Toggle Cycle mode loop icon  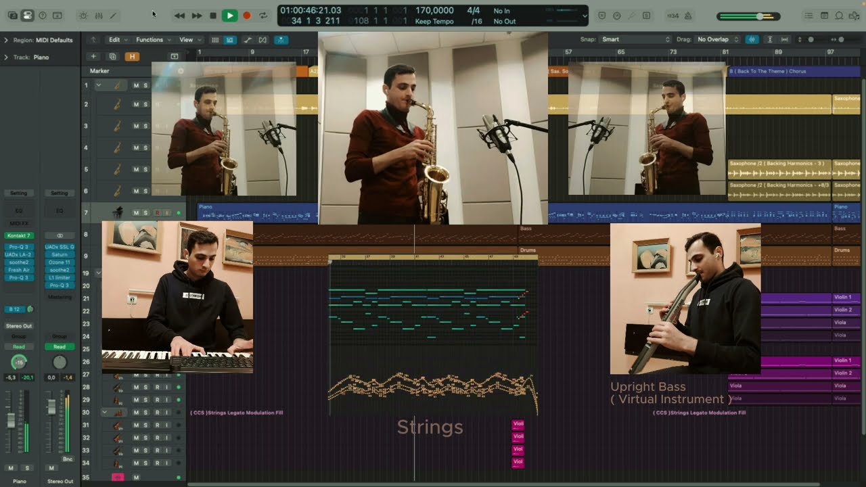click(x=263, y=16)
